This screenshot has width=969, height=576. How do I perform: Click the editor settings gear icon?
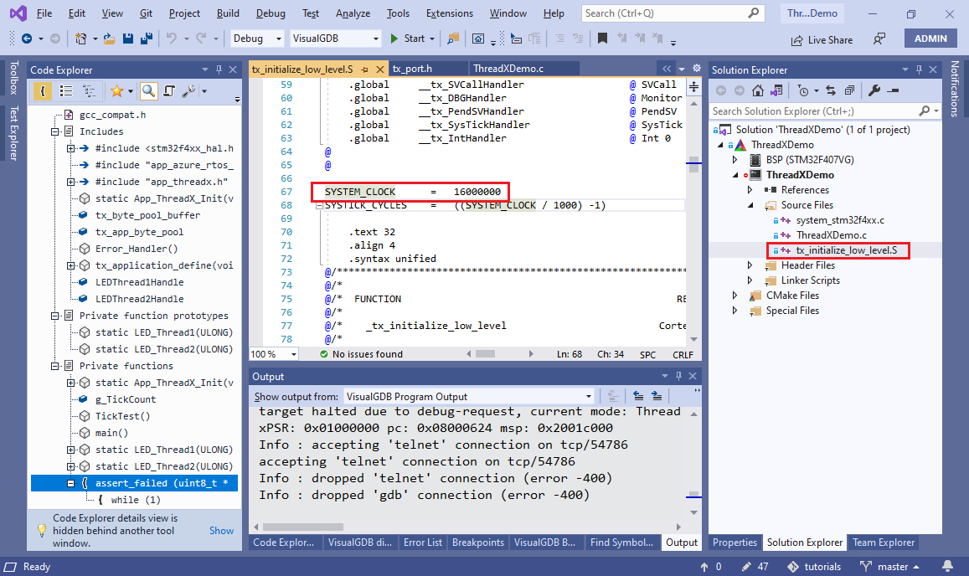[x=697, y=69]
